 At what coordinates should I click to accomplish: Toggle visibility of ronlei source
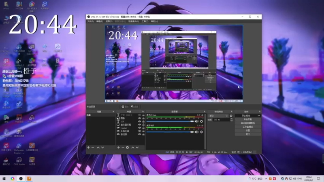pos(139,128)
